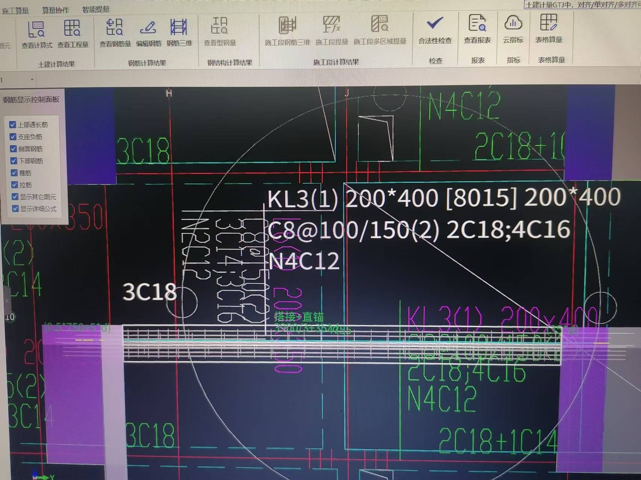Toggle 侧面钢筋 checkbox
641x480 pixels.
point(13,149)
